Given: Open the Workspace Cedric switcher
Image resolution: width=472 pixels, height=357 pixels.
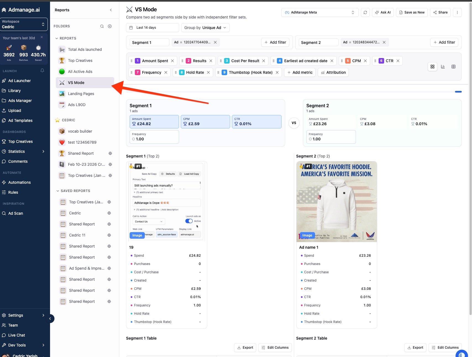Looking at the screenshot, I should (x=24, y=24).
